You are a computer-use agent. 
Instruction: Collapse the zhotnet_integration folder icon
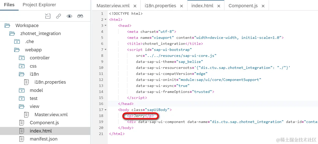(12, 34)
